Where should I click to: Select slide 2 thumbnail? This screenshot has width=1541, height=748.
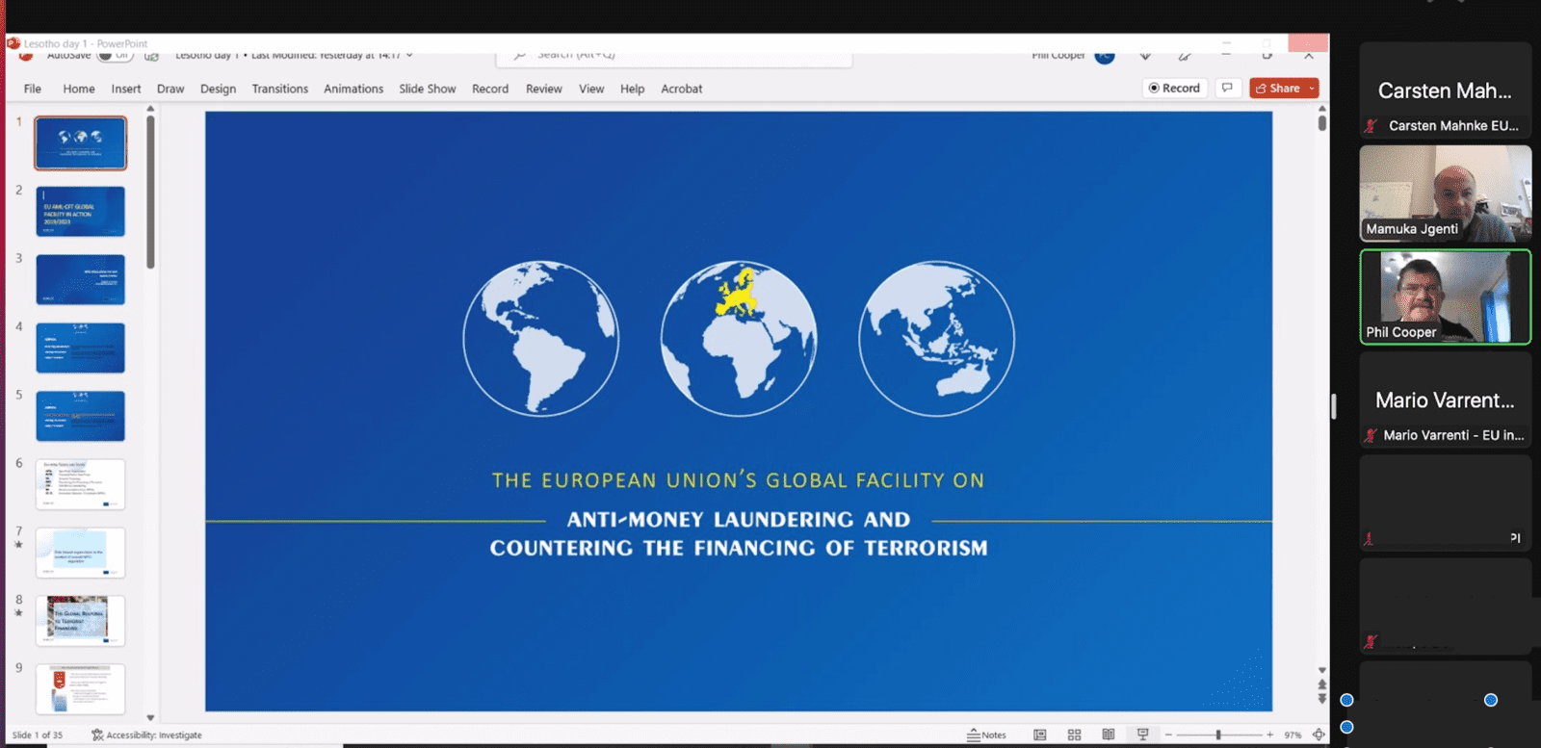pos(81,212)
